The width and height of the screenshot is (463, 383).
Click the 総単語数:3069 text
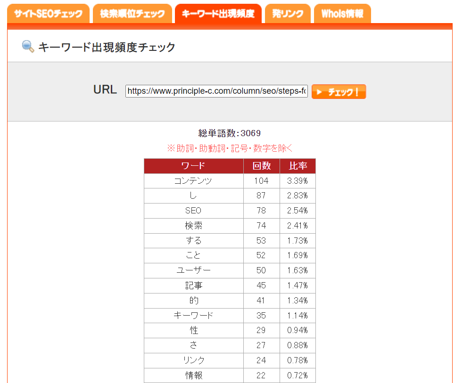(x=230, y=133)
